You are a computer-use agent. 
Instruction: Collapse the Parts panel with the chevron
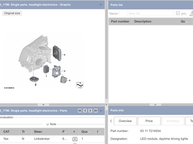click(101, 111)
